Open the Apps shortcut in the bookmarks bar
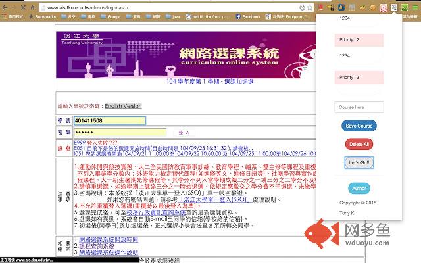The height and width of the screenshot is (263, 421). pos(12,16)
